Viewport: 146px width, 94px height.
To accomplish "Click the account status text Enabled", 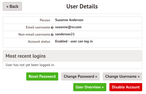I will click(x=61, y=41).
